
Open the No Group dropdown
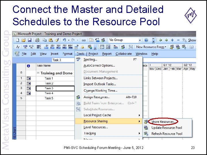(140, 40)
